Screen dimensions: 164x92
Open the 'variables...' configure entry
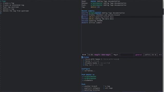pos(89,71)
